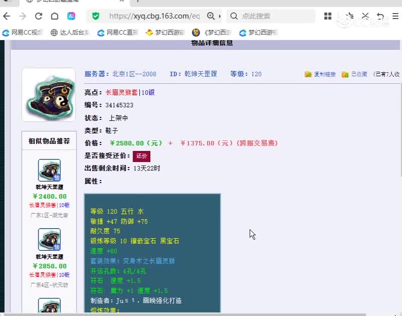
Task: Open the 达人后台 bookmark
Action: click(70, 33)
